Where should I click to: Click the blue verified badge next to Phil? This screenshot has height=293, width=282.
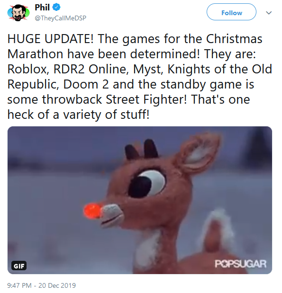56,7
